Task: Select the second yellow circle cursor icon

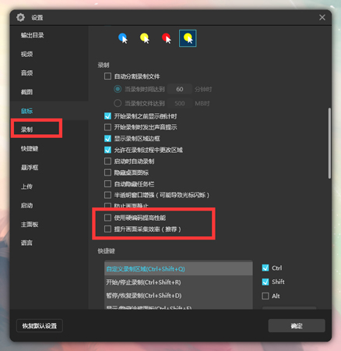Action: pos(145,38)
